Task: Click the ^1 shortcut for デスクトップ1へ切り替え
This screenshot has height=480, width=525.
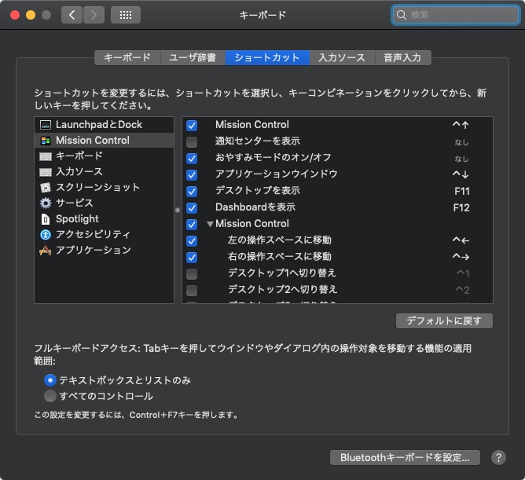Action: click(x=463, y=273)
